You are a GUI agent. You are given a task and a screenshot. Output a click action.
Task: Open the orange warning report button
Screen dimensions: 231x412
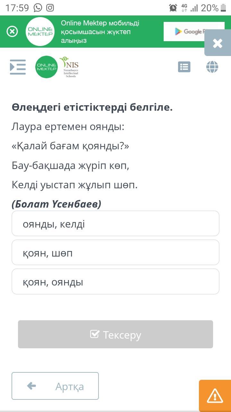coord(215,396)
